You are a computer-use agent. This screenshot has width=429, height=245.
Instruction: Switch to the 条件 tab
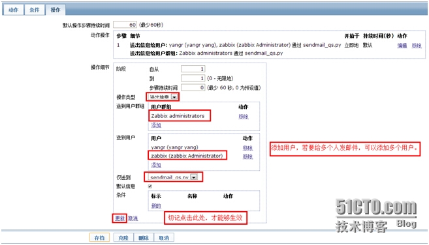point(34,10)
